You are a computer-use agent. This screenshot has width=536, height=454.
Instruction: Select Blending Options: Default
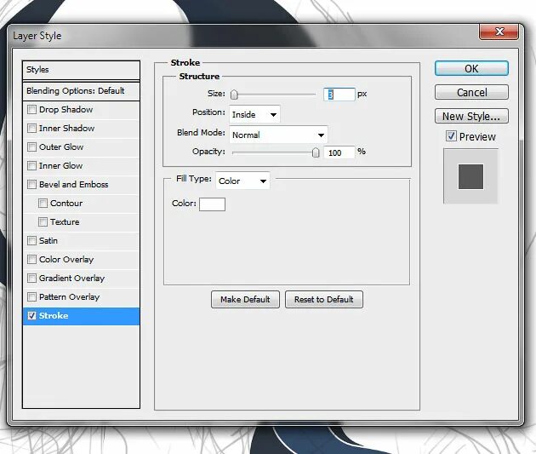tap(81, 91)
